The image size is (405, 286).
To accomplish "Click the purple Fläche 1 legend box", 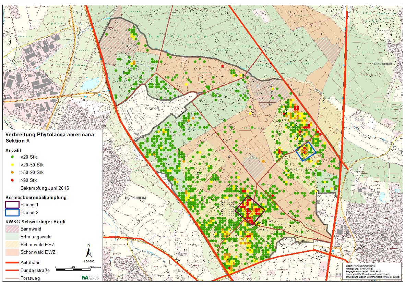I will click(x=12, y=204).
